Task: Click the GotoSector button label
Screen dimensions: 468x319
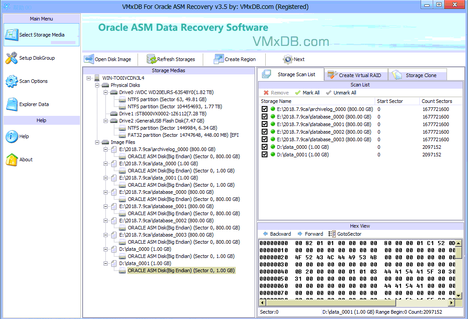Action: [x=349, y=234]
